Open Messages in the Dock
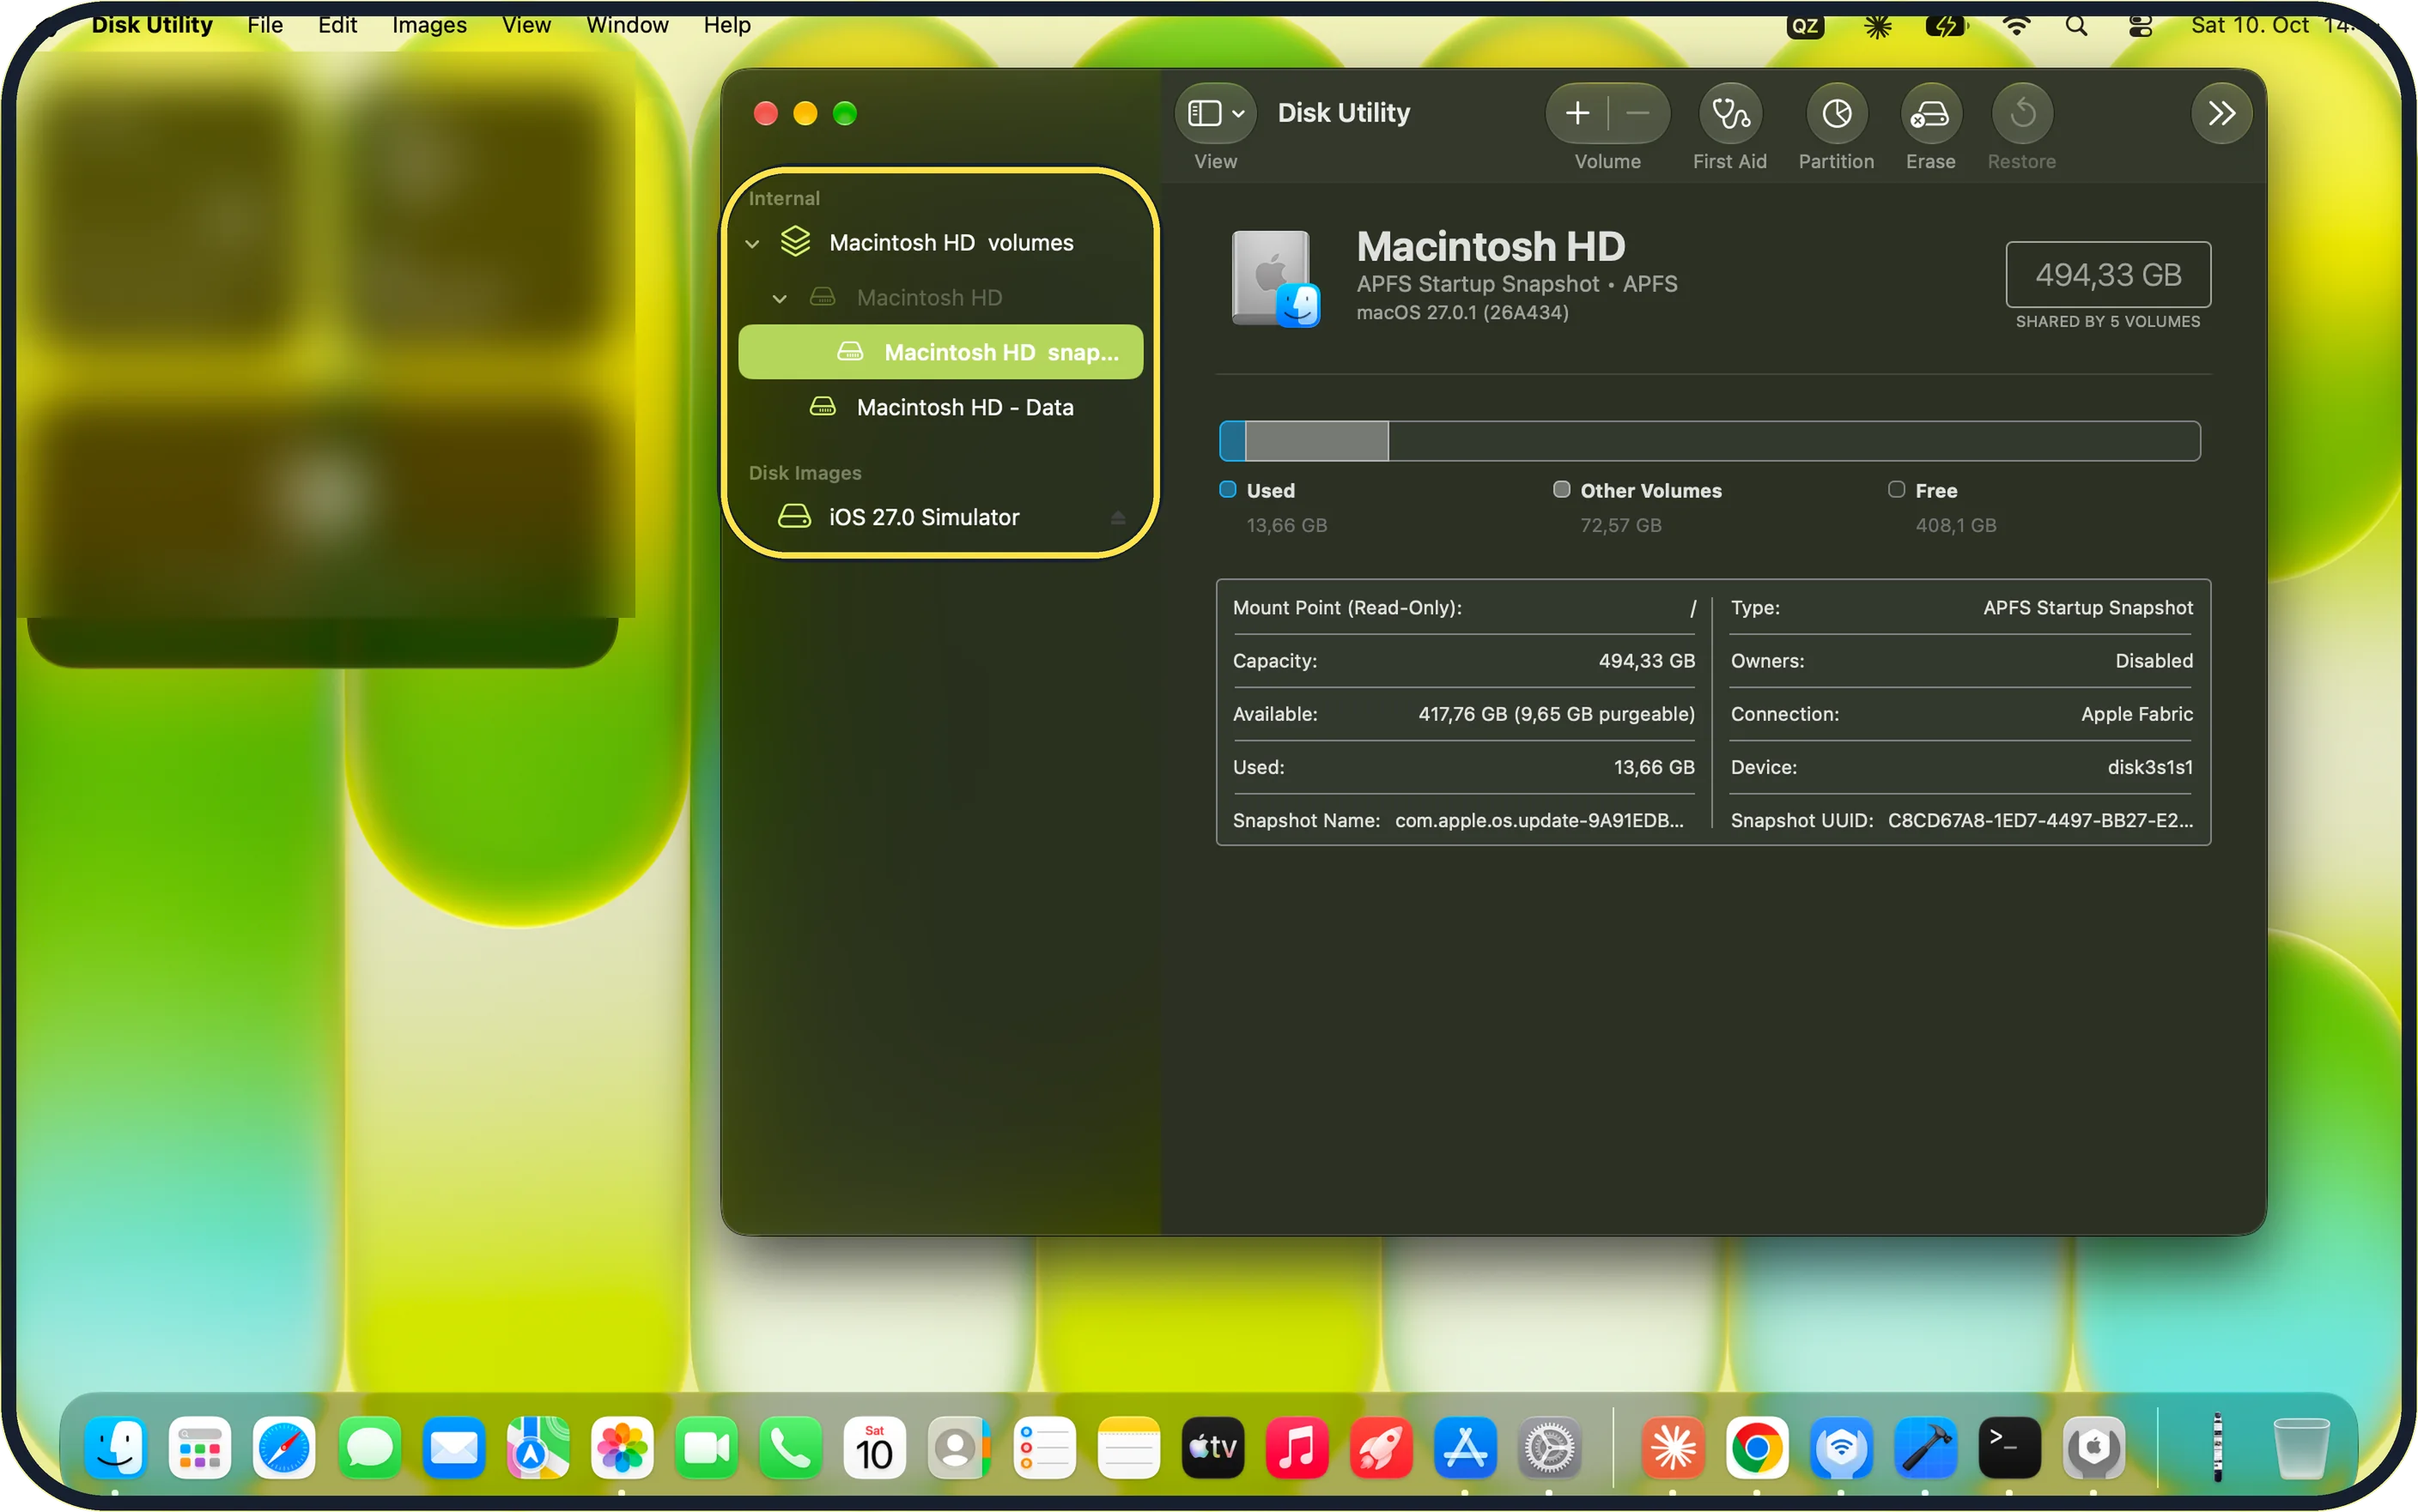The height and width of the screenshot is (1512, 2418). (x=369, y=1447)
